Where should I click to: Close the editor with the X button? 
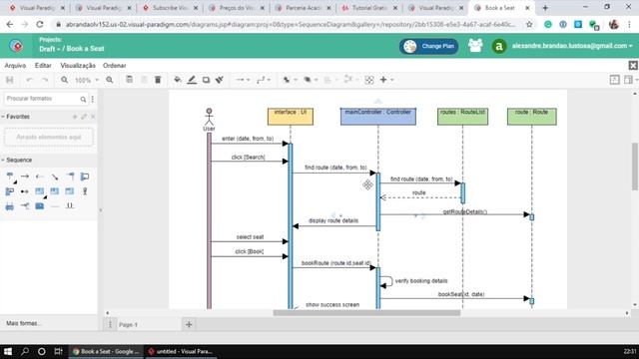633,65
